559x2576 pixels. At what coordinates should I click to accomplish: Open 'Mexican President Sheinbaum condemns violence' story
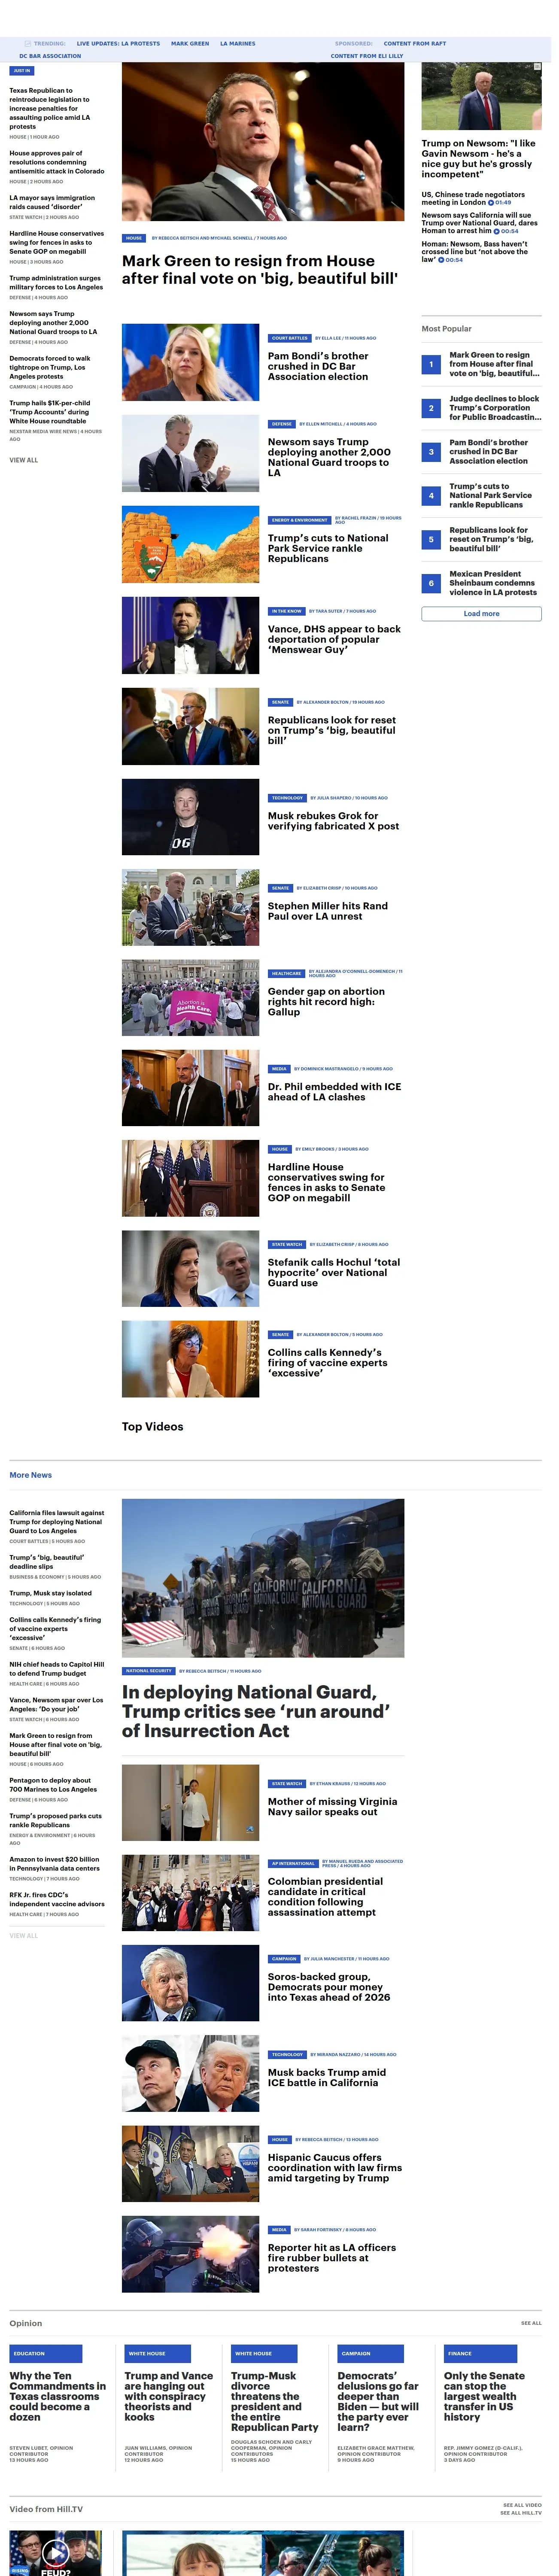(493, 583)
